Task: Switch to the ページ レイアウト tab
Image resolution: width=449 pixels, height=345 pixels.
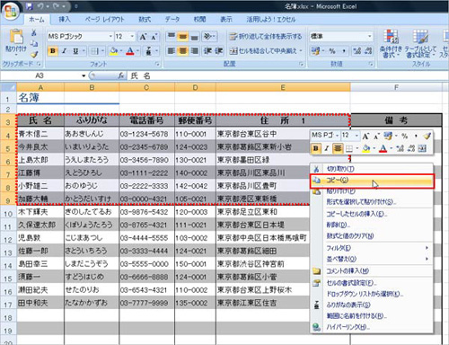Action: [104, 20]
